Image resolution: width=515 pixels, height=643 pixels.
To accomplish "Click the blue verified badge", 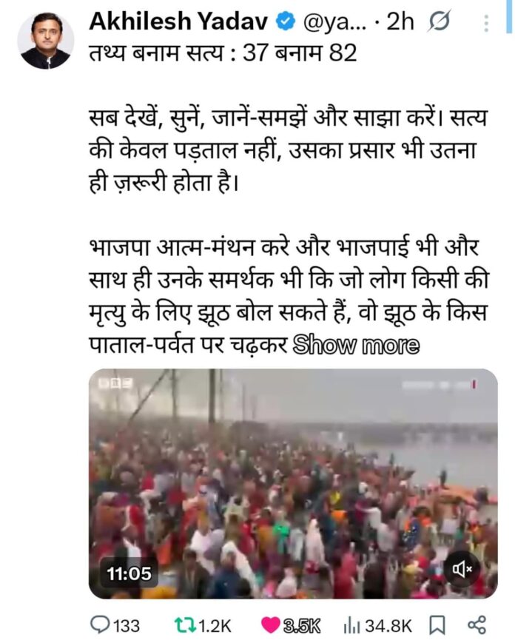I will point(286,21).
